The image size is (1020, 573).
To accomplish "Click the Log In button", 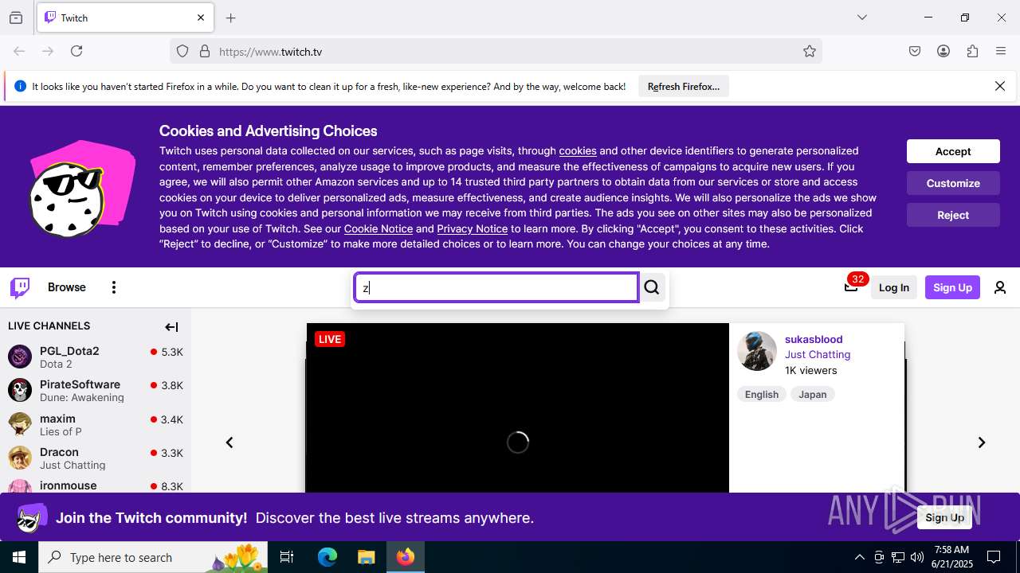I will coord(893,287).
